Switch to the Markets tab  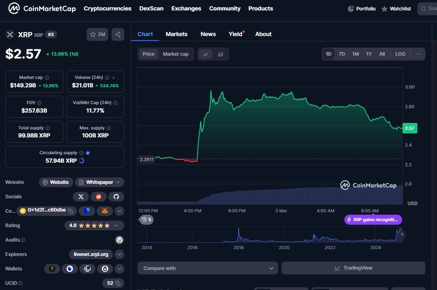pos(176,34)
